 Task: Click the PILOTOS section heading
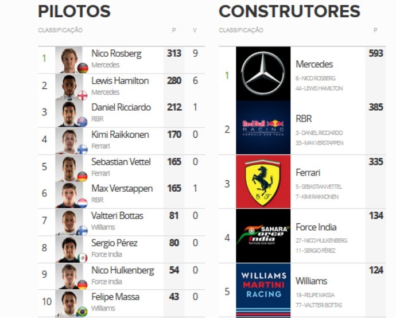(74, 11)
